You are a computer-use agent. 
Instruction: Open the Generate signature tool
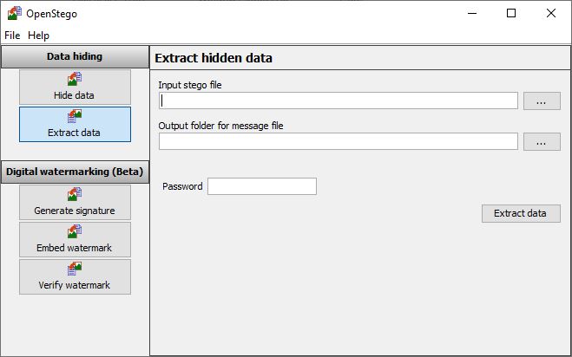point(75,203)
